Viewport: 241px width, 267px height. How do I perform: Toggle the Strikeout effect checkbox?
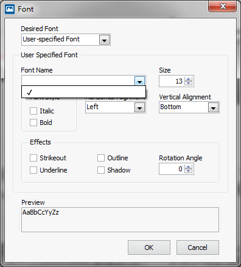coord(33,158)
